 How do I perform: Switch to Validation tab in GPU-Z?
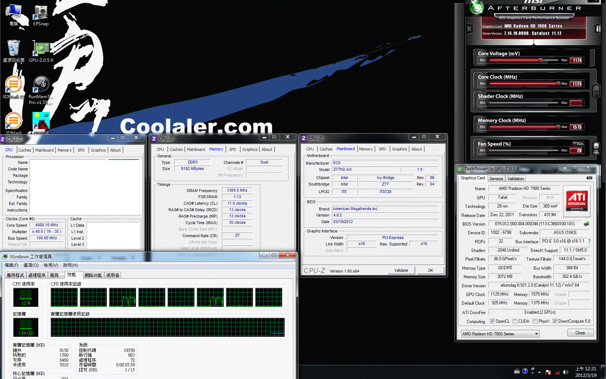tap(515, 179)
